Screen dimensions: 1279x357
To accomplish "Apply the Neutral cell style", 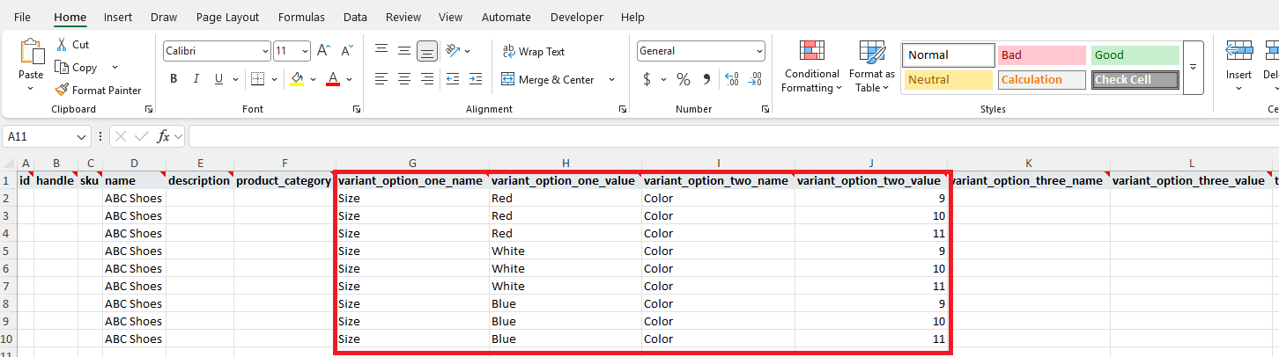I will pos(949,79).
